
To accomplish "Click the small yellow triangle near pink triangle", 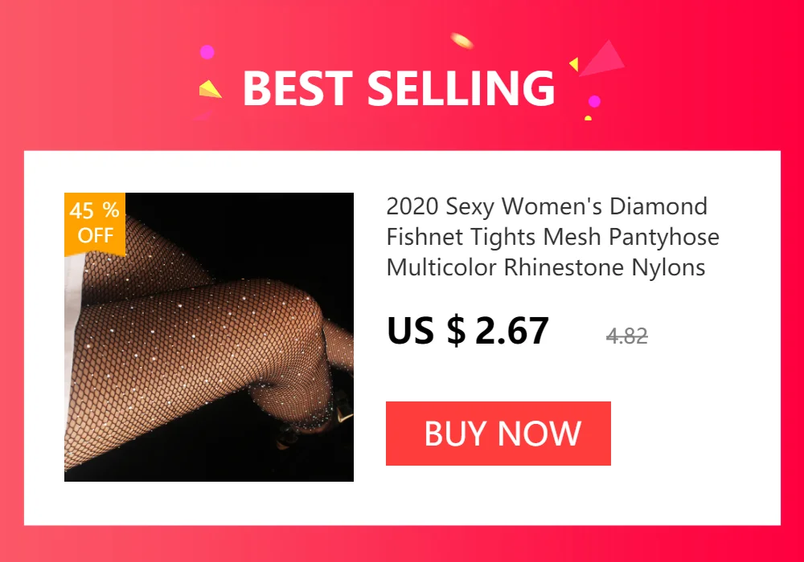I will click(x=574, y=64).
